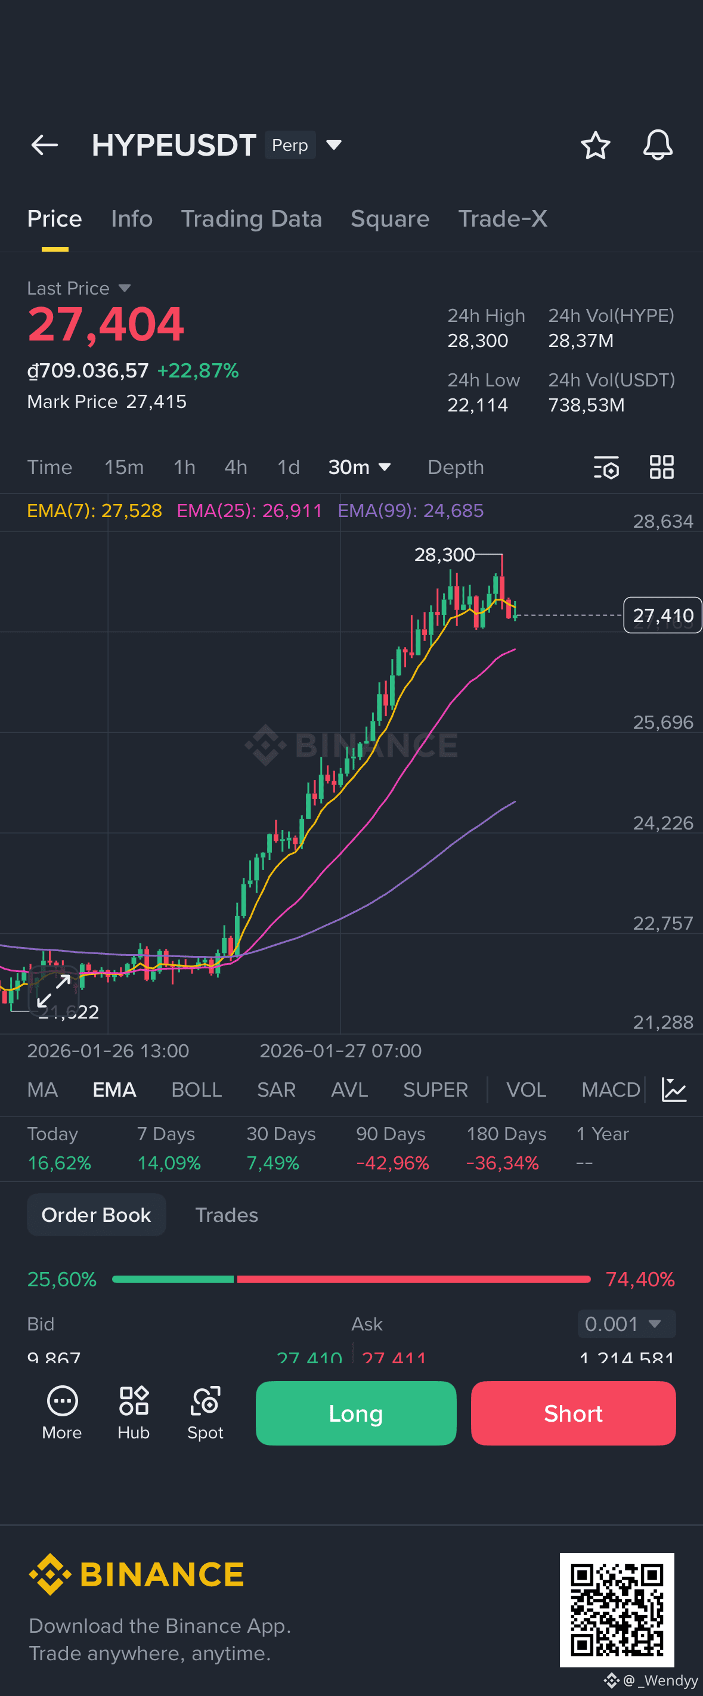Enable the SUPER indicator

436,1090
